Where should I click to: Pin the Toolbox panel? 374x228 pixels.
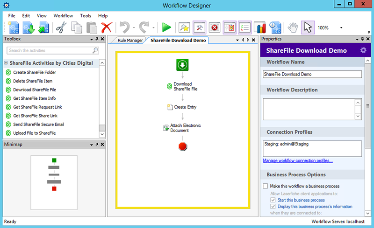coord(97,39)
